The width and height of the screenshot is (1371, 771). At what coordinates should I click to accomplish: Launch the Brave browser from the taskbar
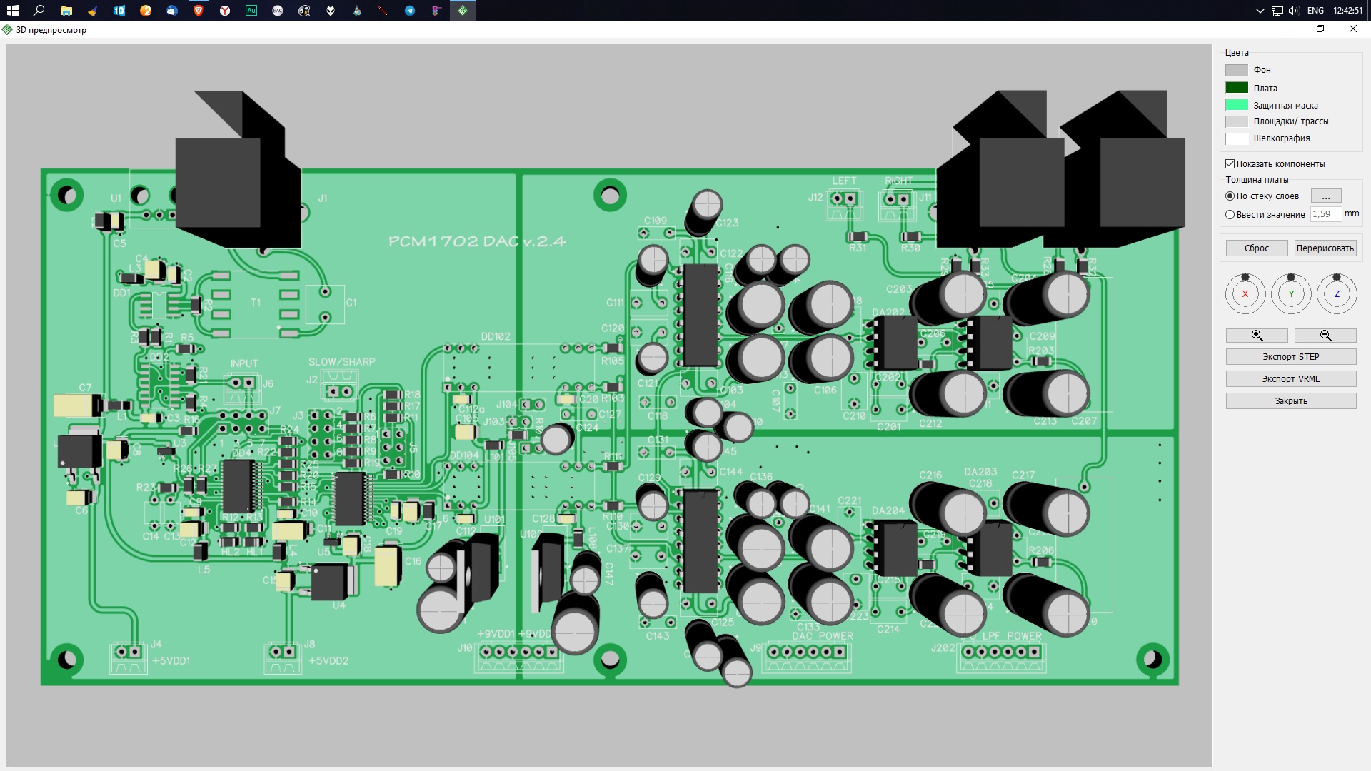pyautogui.click(x=199, y=11)
